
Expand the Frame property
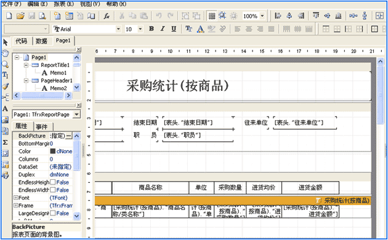click(x=15, y=206)
